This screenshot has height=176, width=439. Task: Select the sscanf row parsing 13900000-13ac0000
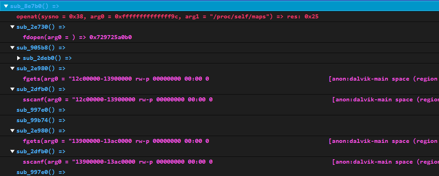(x=118, y=162)
